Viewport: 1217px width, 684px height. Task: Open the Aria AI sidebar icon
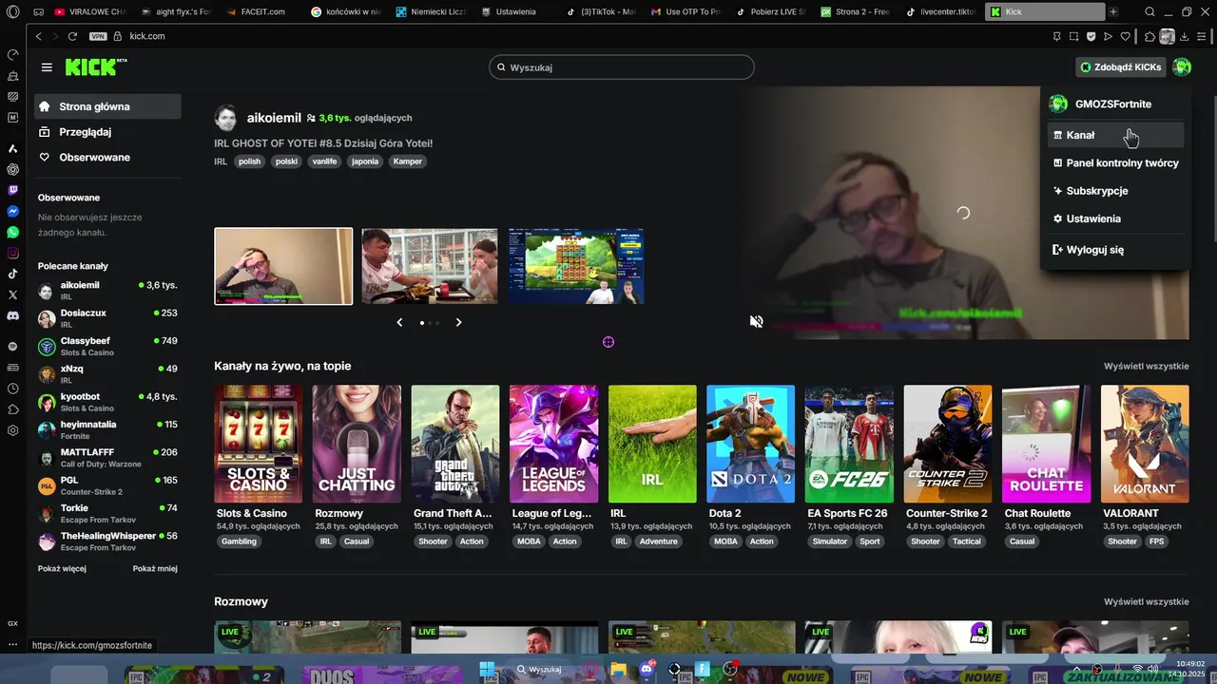[x=12, y=148]
